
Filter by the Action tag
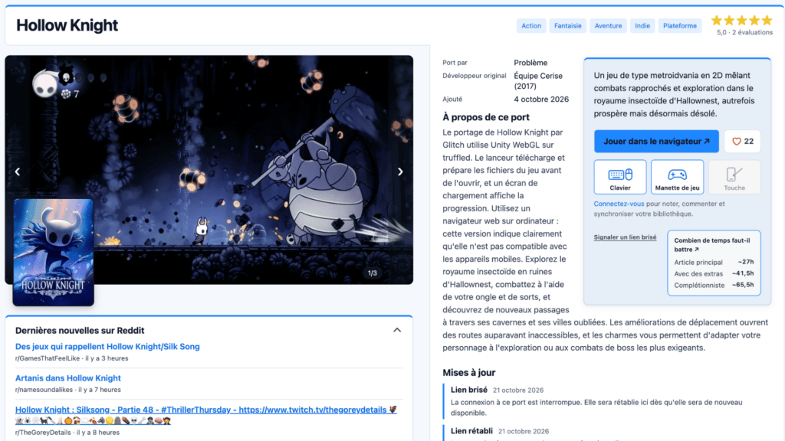[530, 26]
